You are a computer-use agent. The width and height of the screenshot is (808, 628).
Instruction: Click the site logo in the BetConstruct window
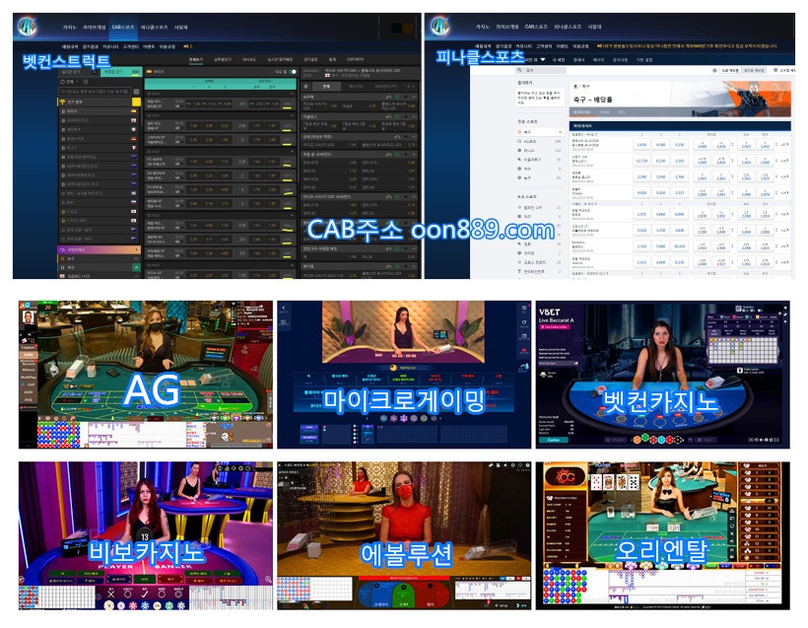(27, 27)
